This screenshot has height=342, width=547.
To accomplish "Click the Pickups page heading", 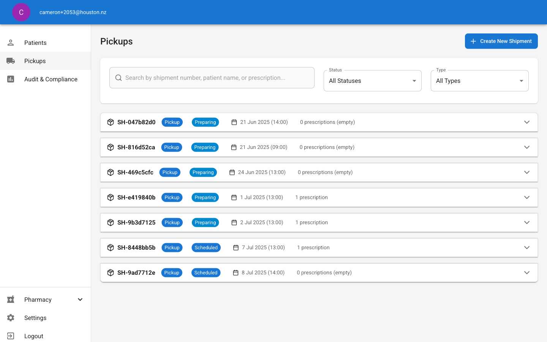I will pyautogui.click(x=117, y=41).
